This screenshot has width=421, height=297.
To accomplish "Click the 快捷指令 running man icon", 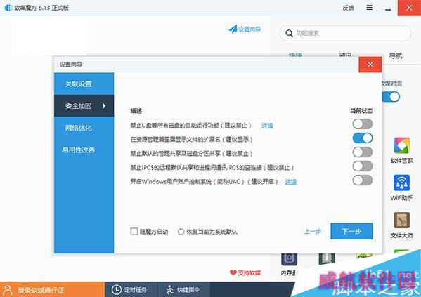I will pyautogui.click(x=169, y=290).
